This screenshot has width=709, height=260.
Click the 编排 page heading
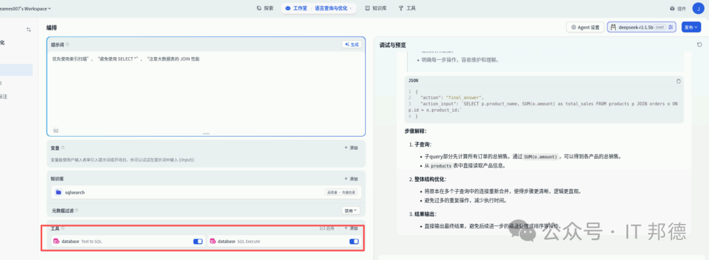[52, 28]
